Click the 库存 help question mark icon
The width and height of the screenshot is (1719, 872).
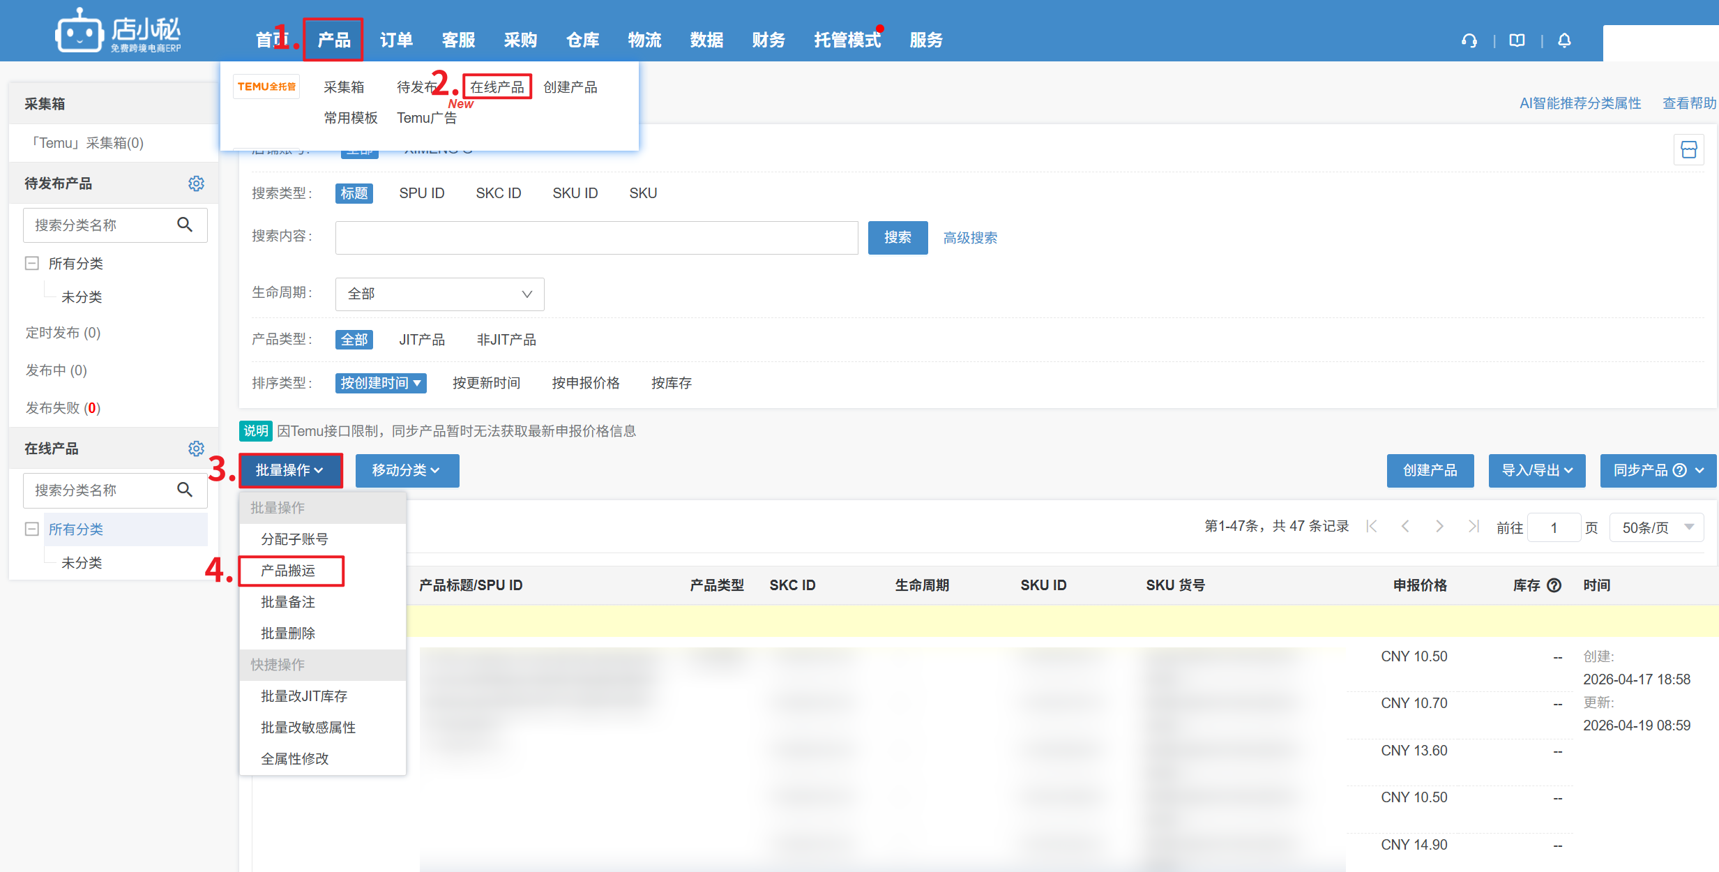click(1554, 585)
